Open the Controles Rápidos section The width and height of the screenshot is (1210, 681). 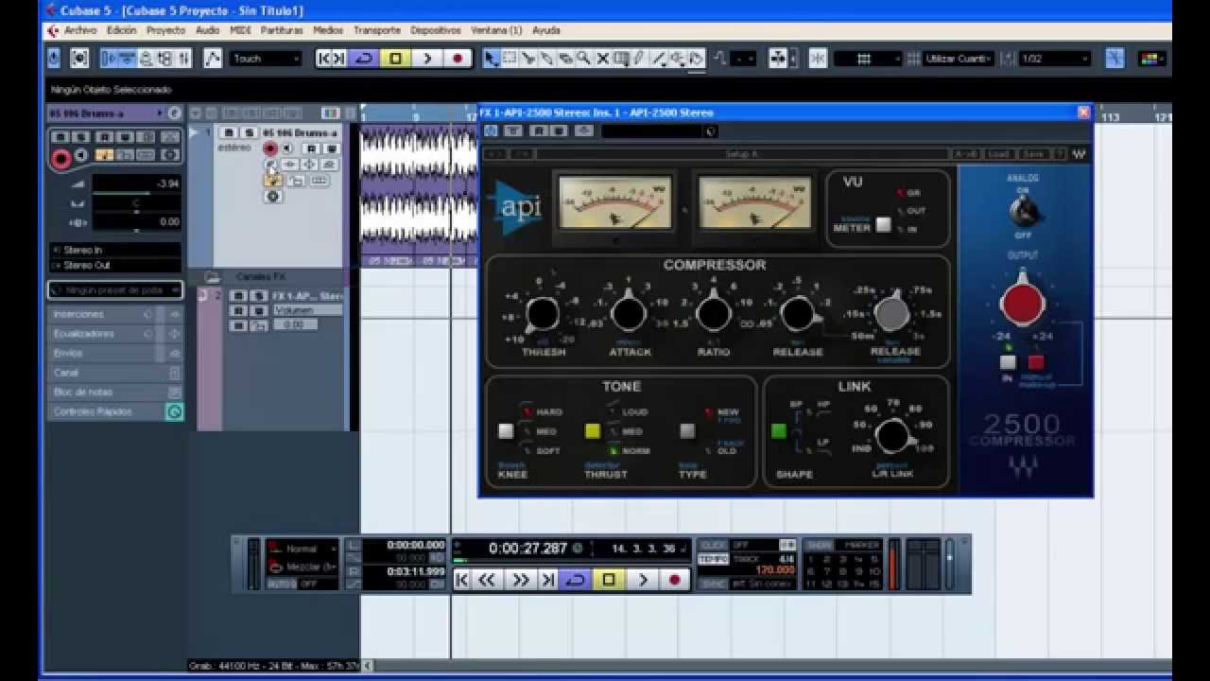(x=115, y=411)
